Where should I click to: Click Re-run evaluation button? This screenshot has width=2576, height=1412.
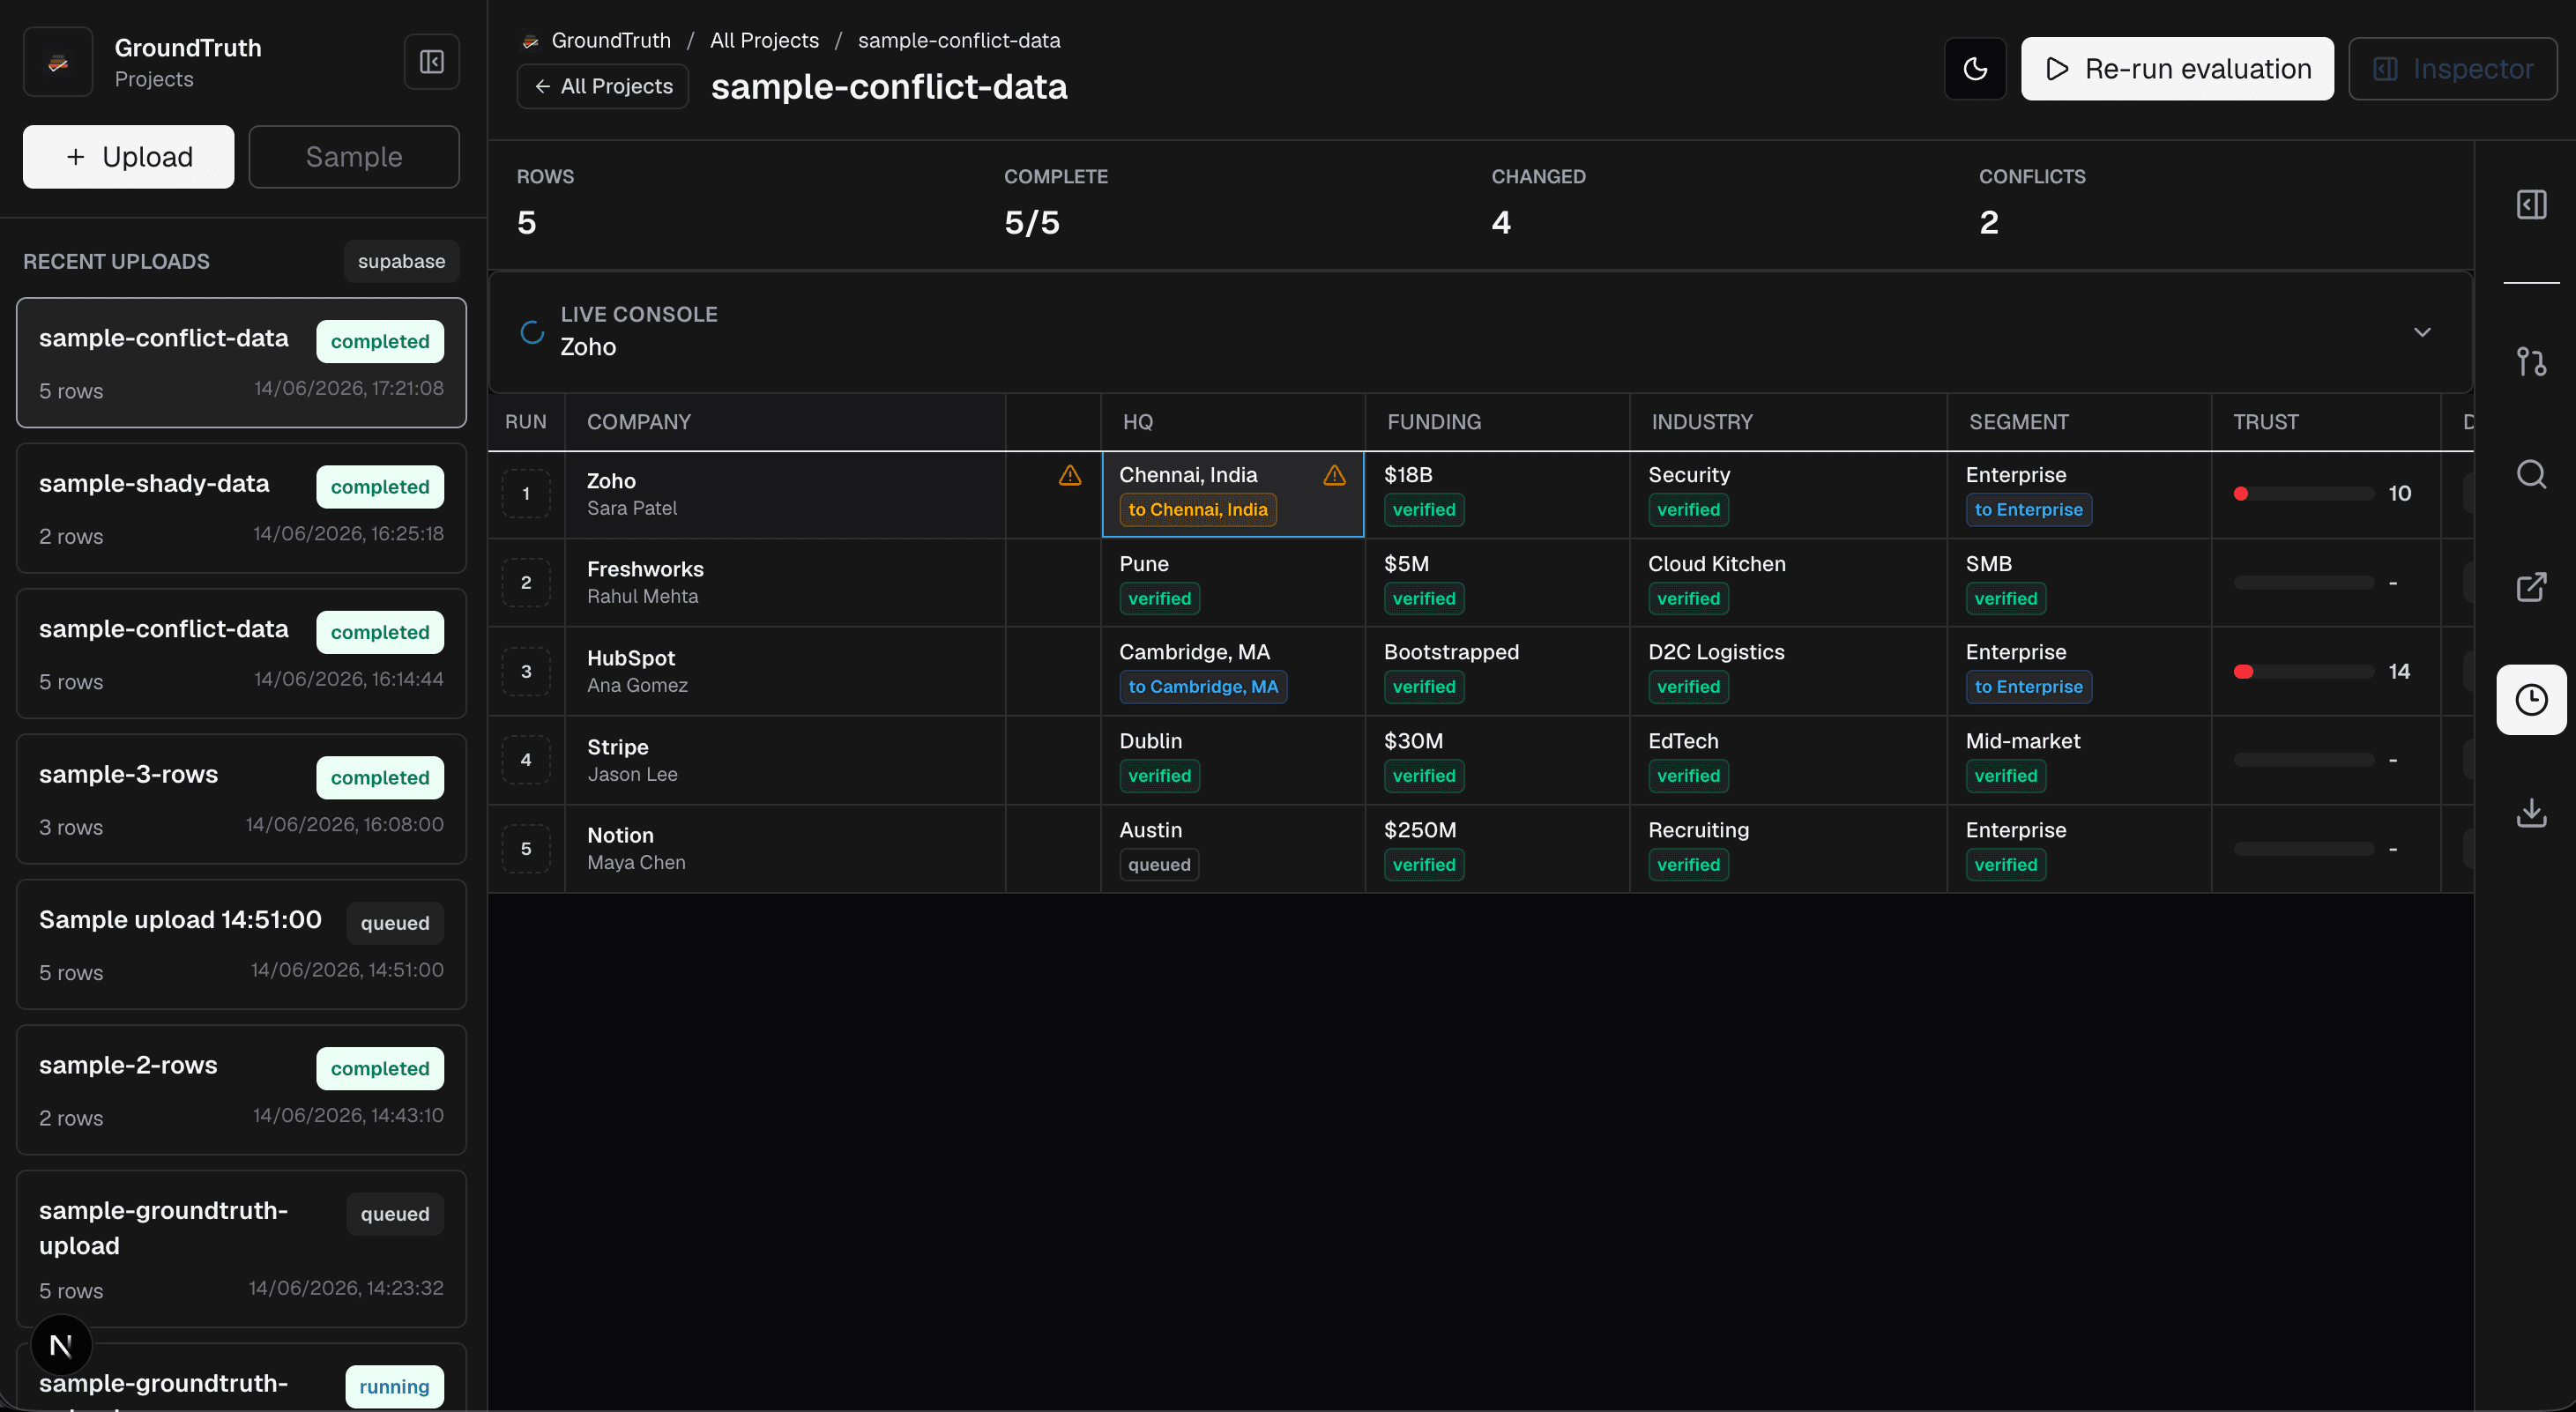(x=2177, y=69)
